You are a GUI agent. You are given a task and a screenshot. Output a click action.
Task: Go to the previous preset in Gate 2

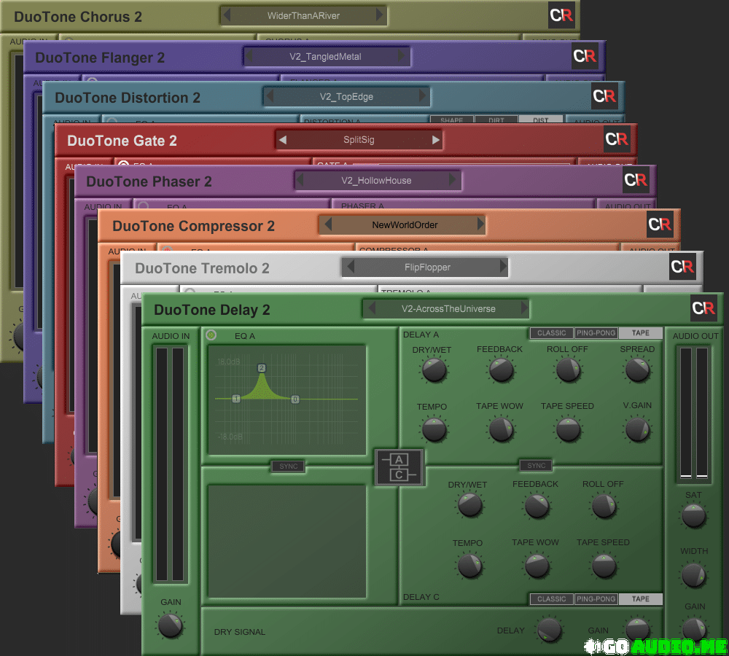283,139
